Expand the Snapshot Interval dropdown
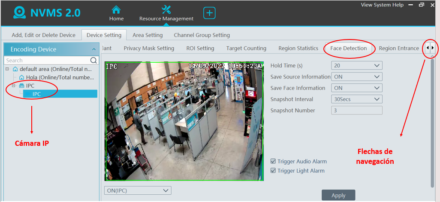 click(356, 99)
